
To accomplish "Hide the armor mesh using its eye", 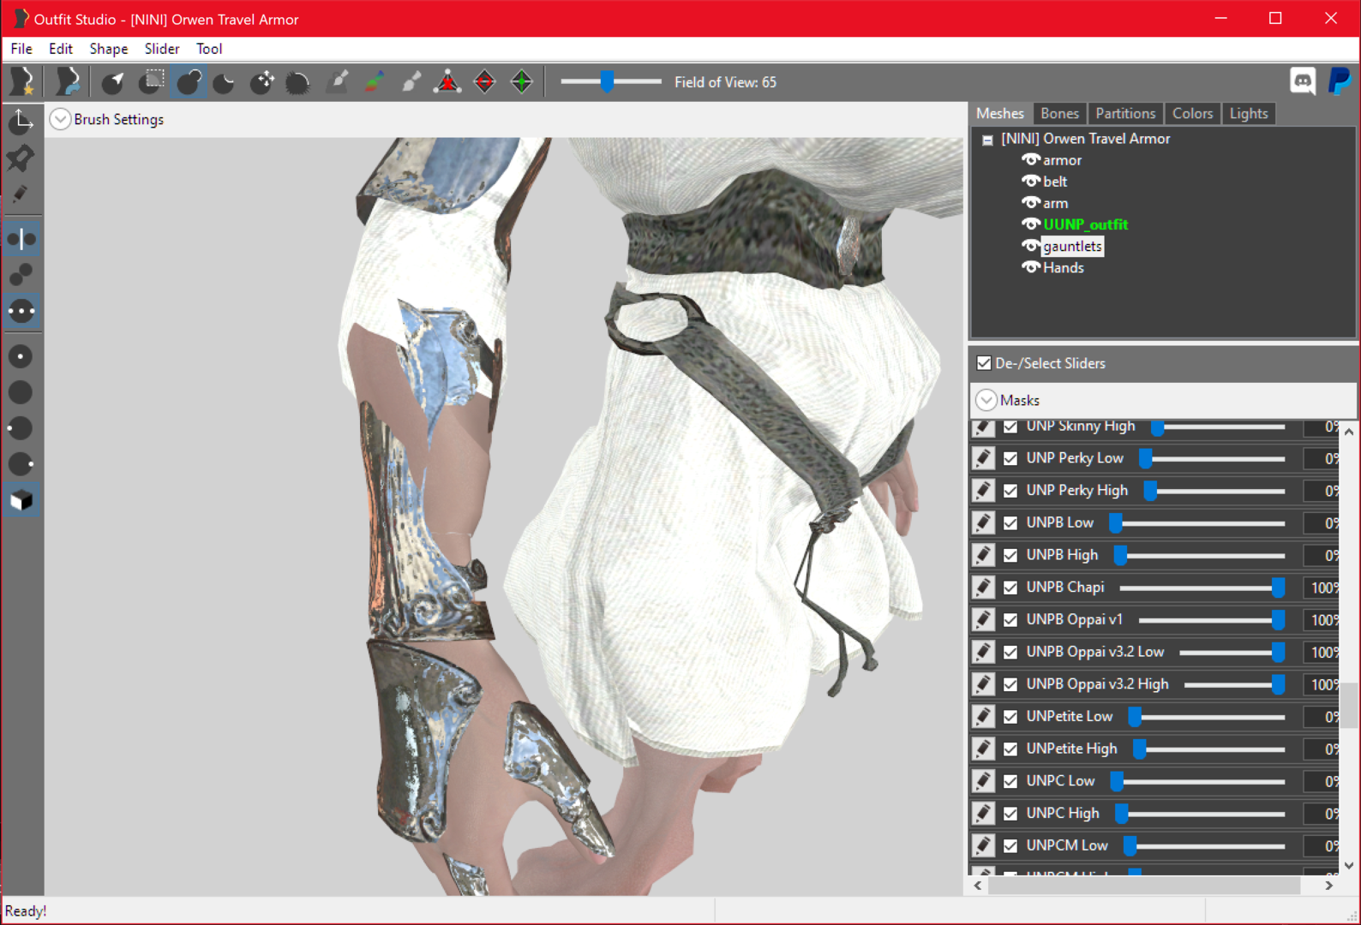I will (1031, 160).
